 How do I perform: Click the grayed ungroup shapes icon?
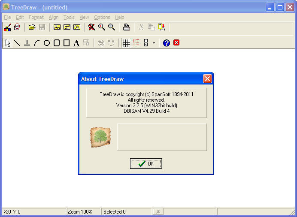tap(111, 43)
